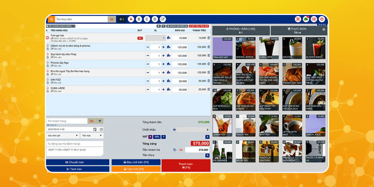Open the clock time picker icon

(101, 129)
